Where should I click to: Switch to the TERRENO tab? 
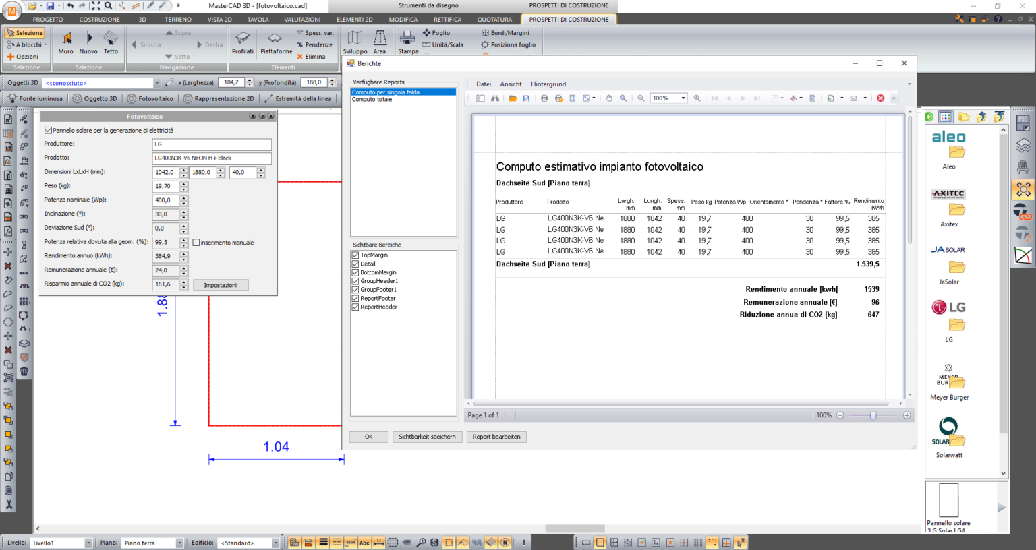pyautogui.click(x=178, y=20)
